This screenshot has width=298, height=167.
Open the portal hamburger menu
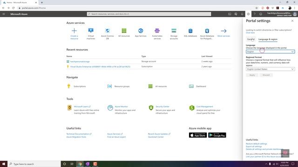(x=4, y=14)
